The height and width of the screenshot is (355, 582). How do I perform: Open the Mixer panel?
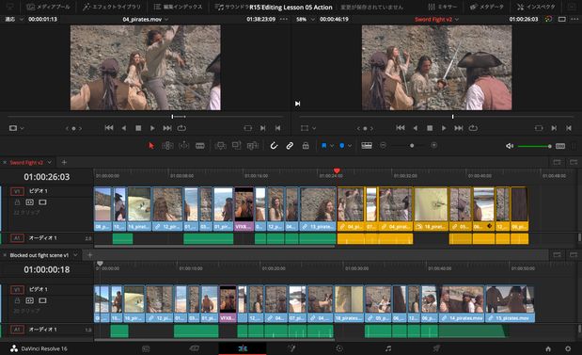[442, 7]
